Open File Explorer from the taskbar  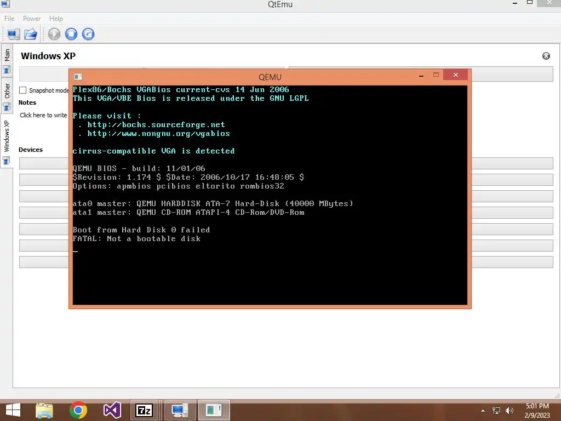pyautogui.click(x=44, y=410)
